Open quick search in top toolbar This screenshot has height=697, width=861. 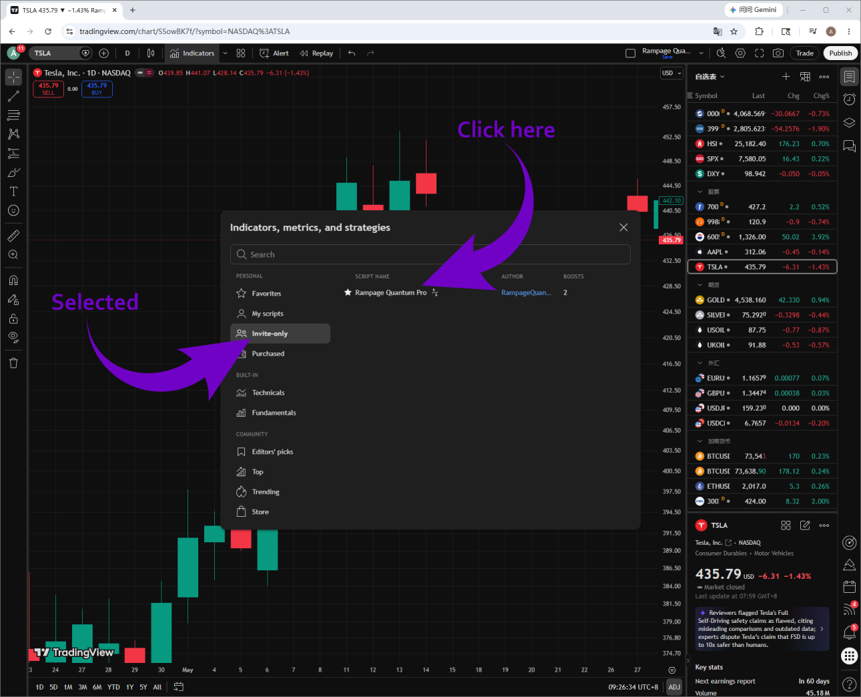(721, 53)
